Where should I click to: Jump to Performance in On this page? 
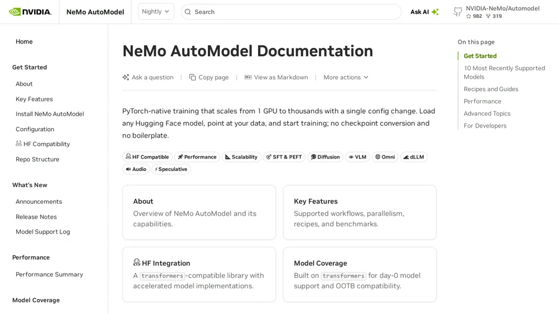[x=483, y=101]
